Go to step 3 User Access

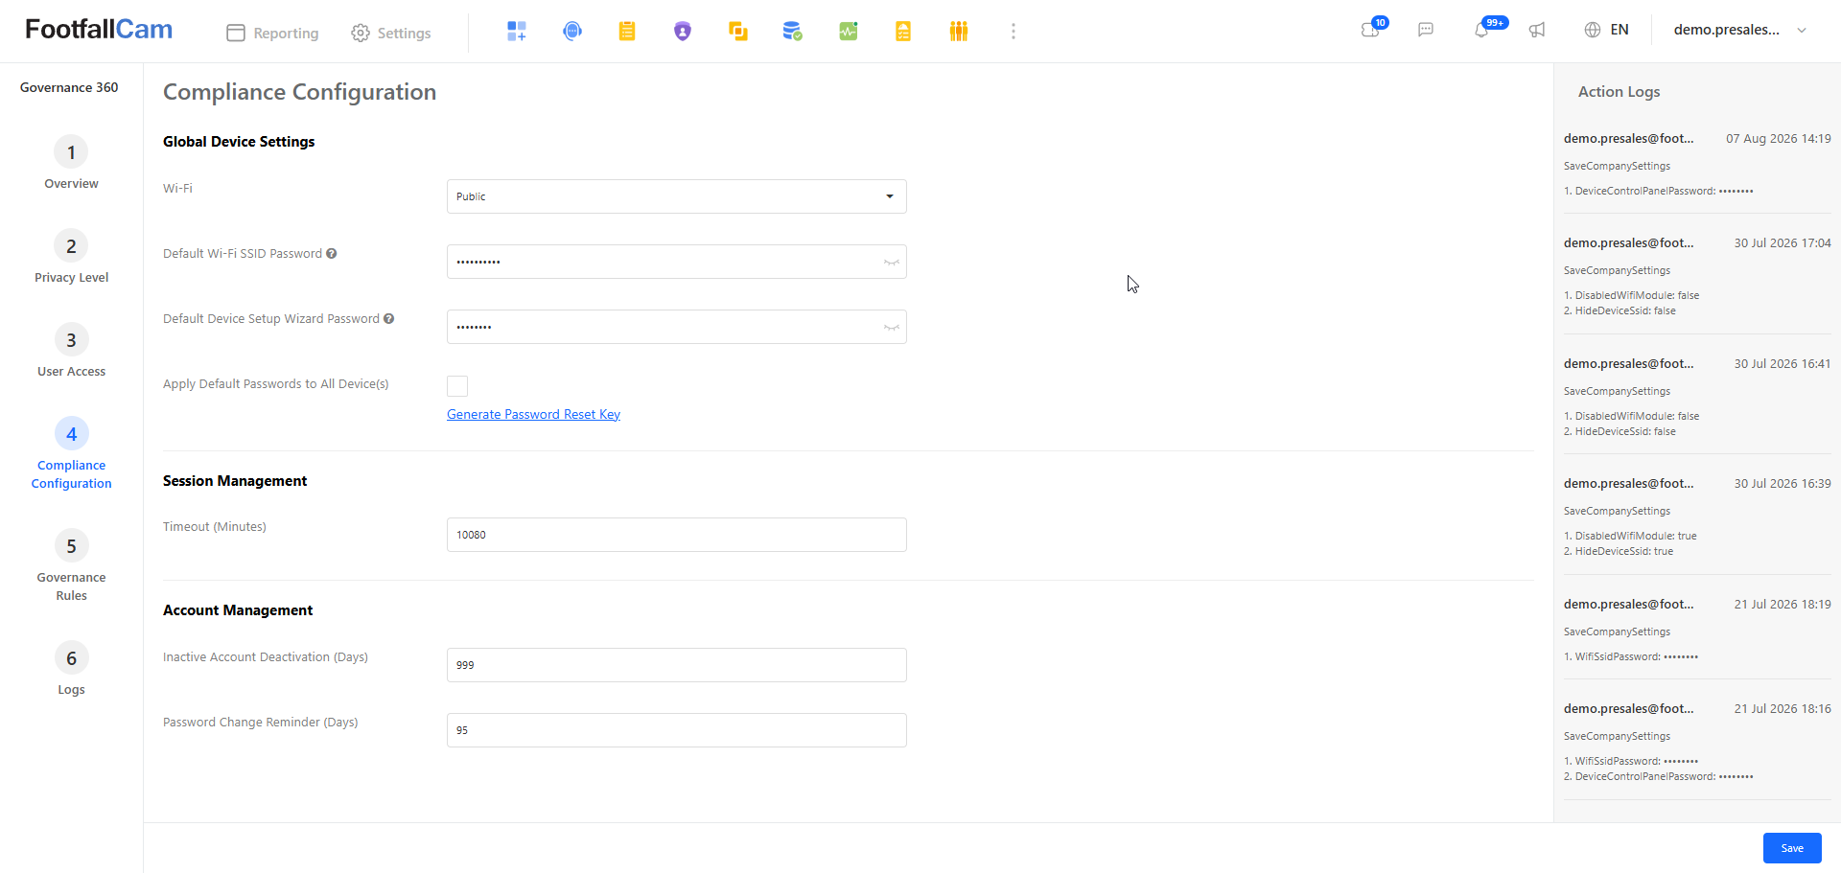tap(71, 351)
